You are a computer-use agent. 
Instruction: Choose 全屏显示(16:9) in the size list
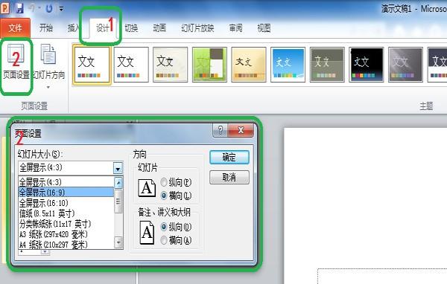tap(66, 193)
